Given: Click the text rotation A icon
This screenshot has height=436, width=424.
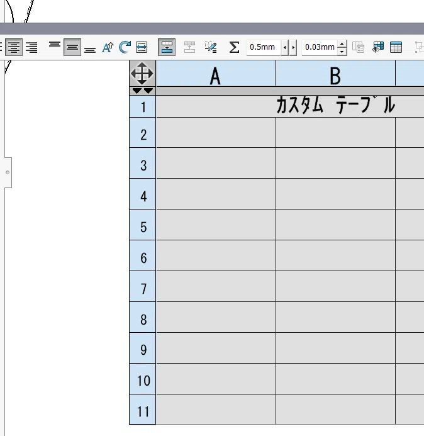Looking at the screenshot, I should (x=108, y=47).
